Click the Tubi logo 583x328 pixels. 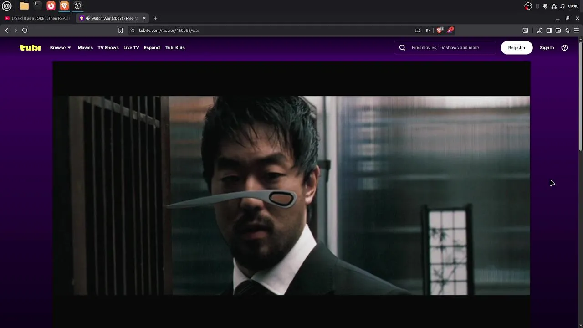(30, 47)
